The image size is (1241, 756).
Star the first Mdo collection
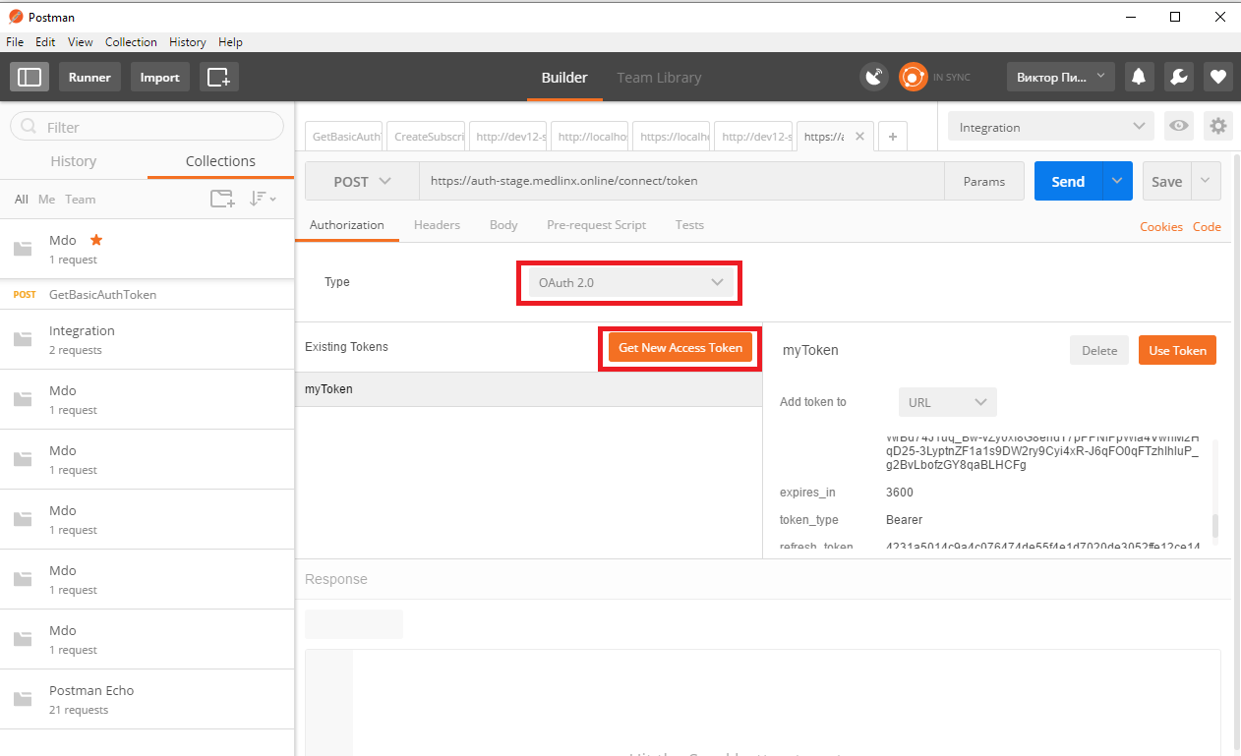(96, 240)
